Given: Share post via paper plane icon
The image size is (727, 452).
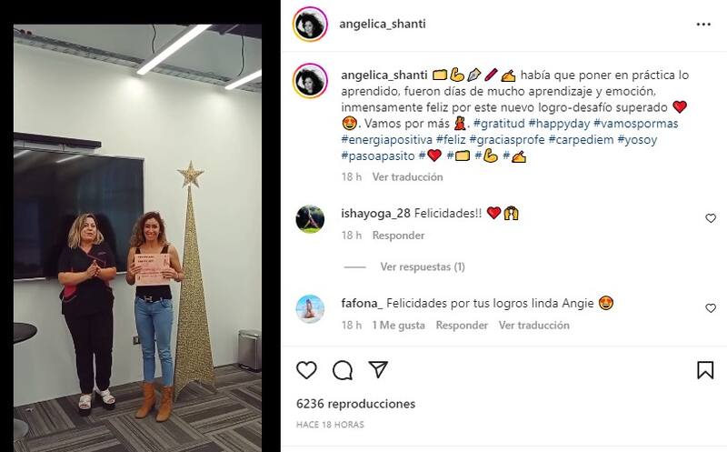Looking at the screenshot, I should tap(378, 369).
